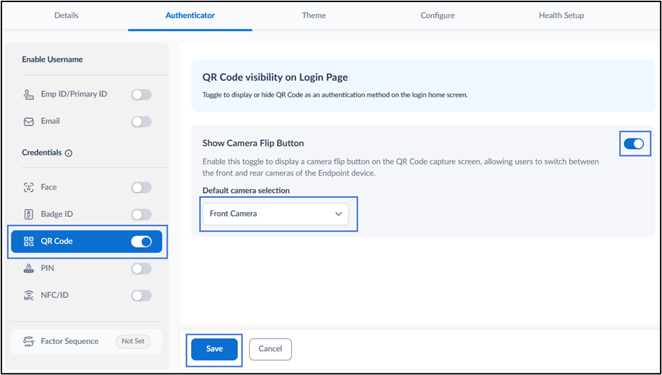
Task: Switch to the Details tab
Action: coord(66,15)
